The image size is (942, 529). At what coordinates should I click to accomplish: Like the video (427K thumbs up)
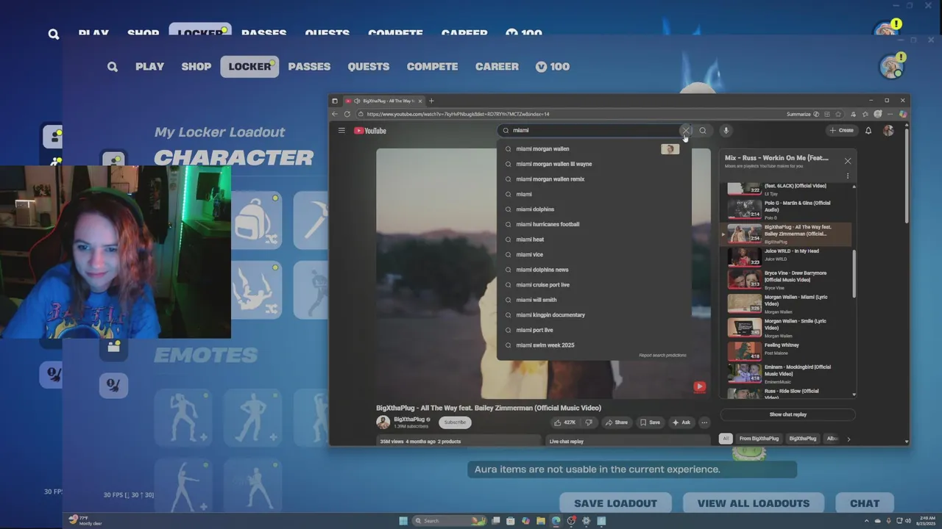565,422
